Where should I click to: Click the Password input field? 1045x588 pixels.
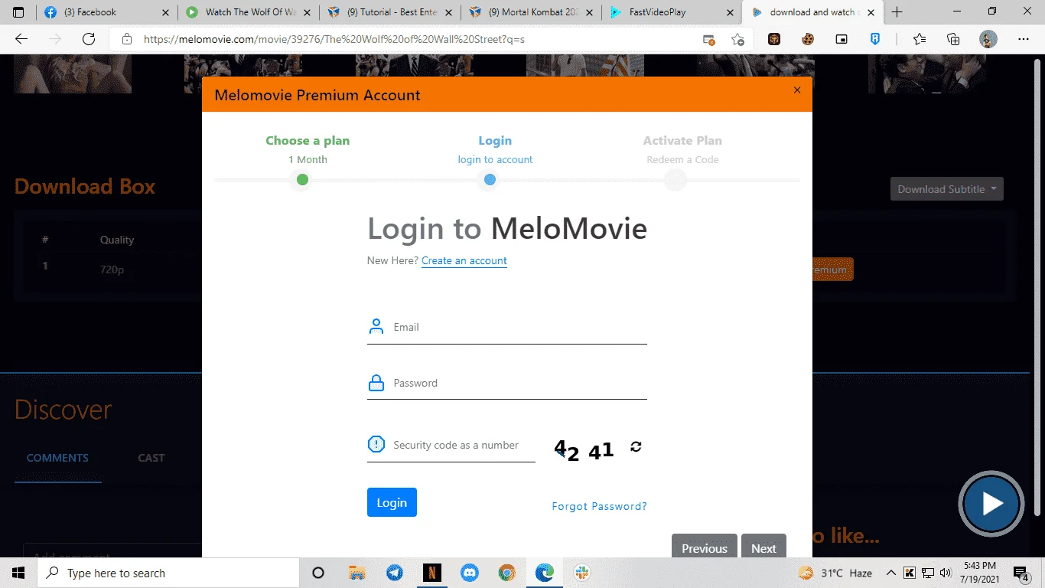pyautogui.click(x=507, y=383)
